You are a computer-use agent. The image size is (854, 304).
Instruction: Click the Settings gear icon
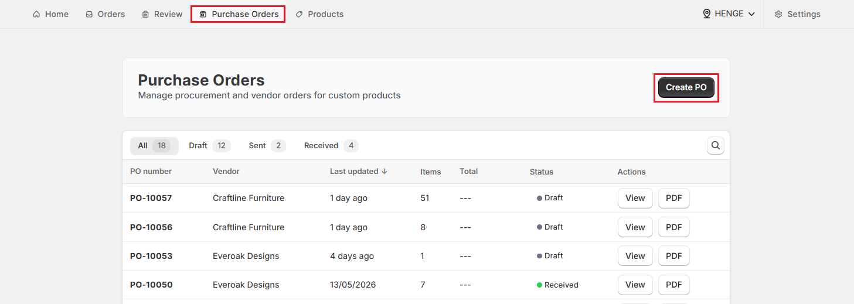tap(778, 14)
